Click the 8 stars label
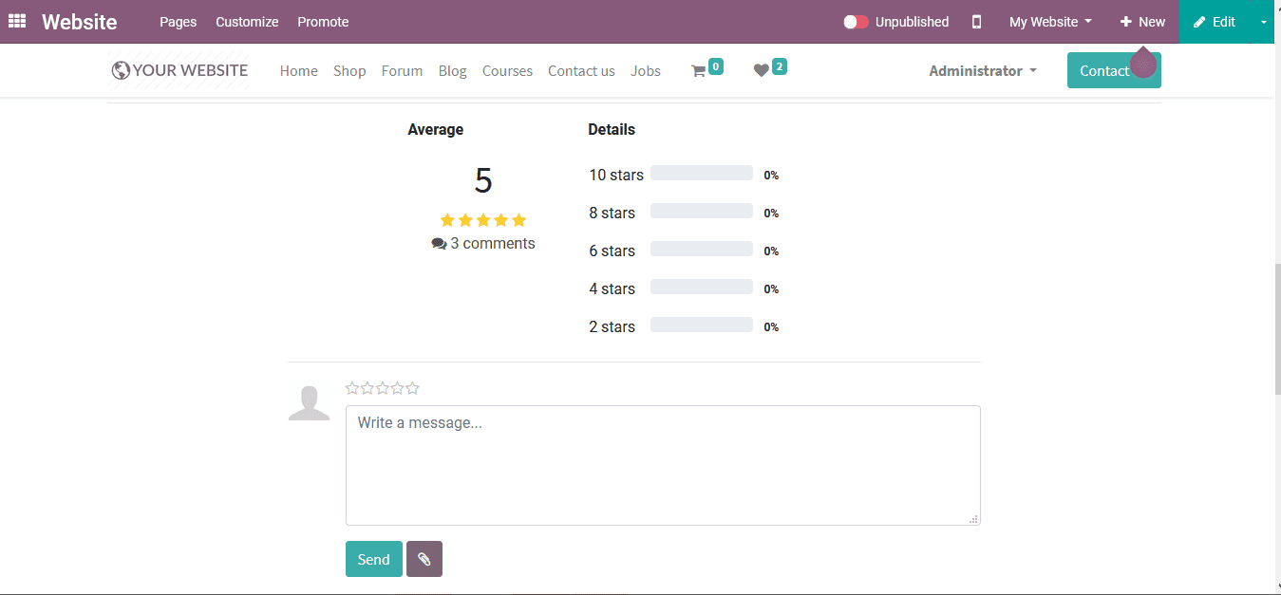Viewport: 1281px width, 595px height. point(612,213)
